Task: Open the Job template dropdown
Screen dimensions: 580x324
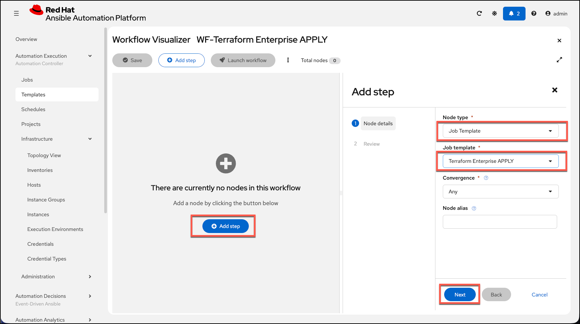Action: coord(501,161)
